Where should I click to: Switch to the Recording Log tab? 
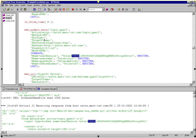click(x=28, y=89)
